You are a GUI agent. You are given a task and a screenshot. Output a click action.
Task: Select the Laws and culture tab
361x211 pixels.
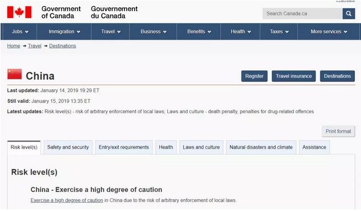point(201,147)
